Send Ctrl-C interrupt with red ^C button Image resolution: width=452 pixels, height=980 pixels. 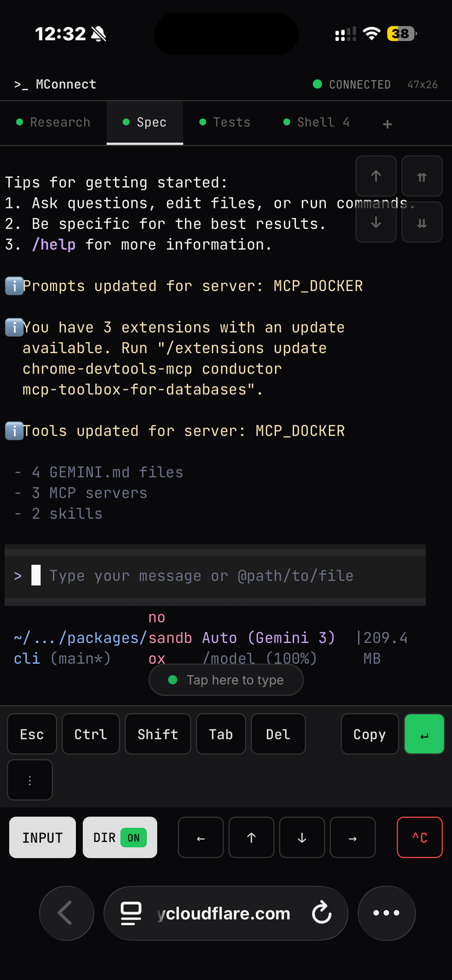[419, 838]
